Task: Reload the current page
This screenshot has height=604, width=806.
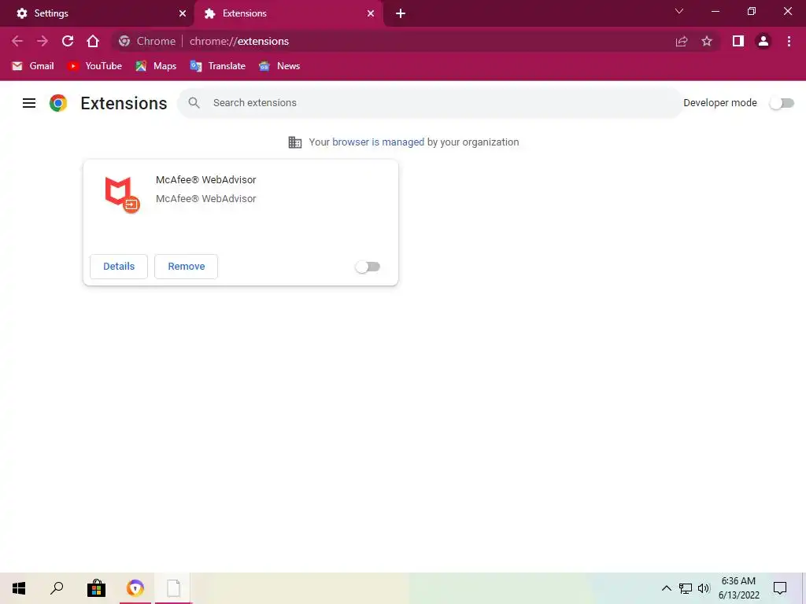Action: pyautogui.click(x=68, y=41)
